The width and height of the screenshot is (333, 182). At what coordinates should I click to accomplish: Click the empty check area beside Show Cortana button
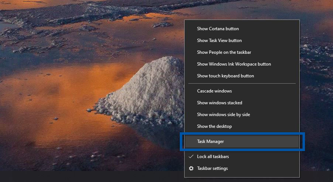pos(191,29)
